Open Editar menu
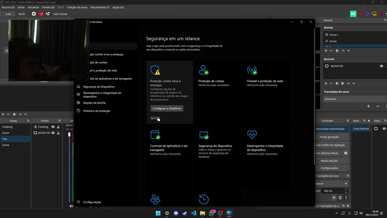The width and height of the screenshot is (387, 218). [x=21, y=7]
